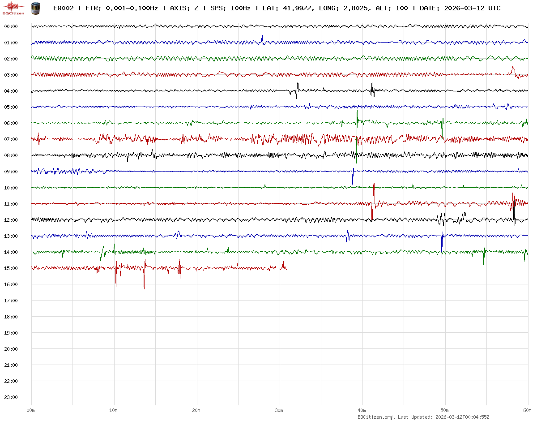Viewport: 537px width, 421px height.
Task: Click the 23:00 hour row label
Action: (x=11, y=397)
